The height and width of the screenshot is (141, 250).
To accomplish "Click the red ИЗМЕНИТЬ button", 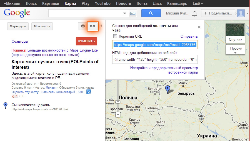I will click(x=86, y=41).
